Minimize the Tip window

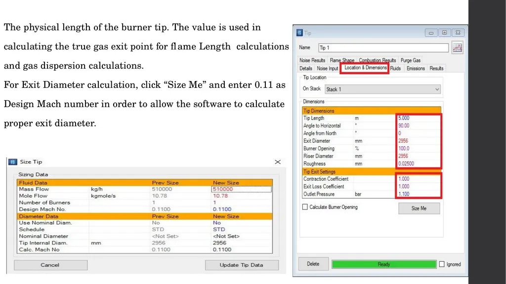pyautogui.click(x=431, y=33)
